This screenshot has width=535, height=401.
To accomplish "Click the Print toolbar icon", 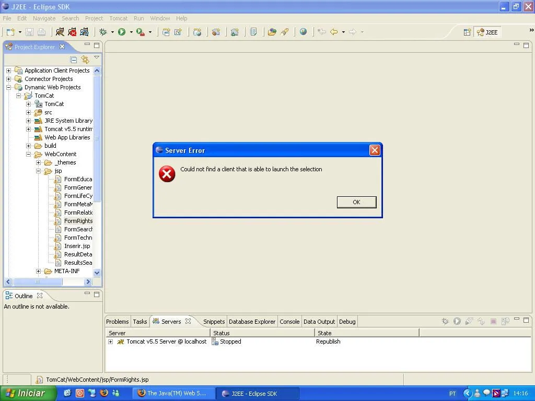I will (x=42, y=32).
